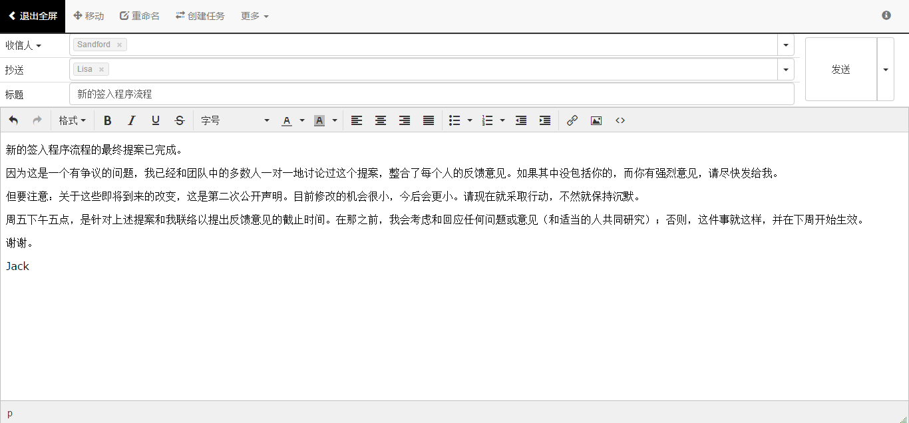
Task: Center align the text
Action: tap(381, 120)
